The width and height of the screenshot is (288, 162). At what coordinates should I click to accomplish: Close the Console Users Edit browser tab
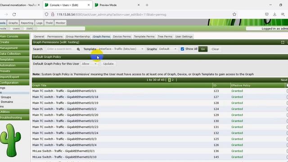tap(89, 5)
